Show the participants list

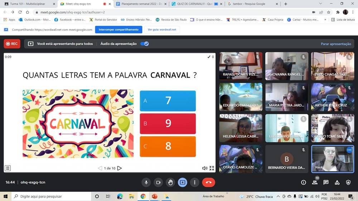coord(315,182)
